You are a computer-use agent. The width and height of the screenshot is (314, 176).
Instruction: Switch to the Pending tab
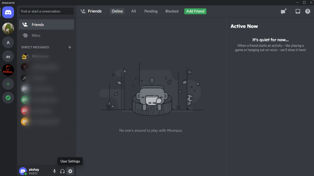click(151, 11)
